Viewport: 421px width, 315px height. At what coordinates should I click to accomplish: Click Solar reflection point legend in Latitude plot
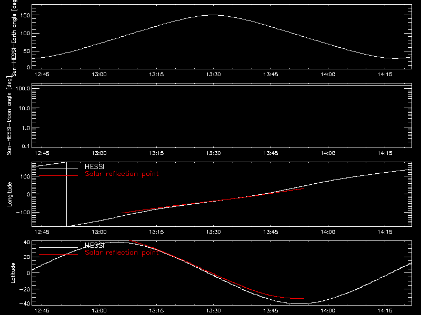tap(122, 253)
